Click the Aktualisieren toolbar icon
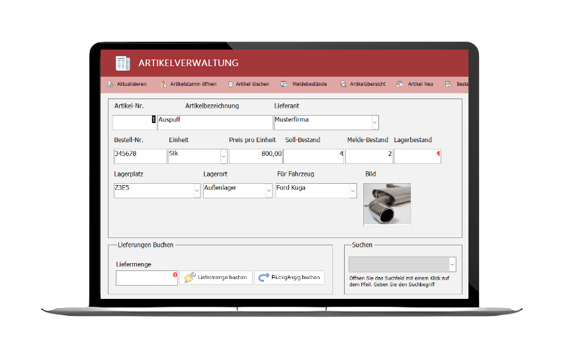This screenshot has height=361, width=565. tap(110, 85)
